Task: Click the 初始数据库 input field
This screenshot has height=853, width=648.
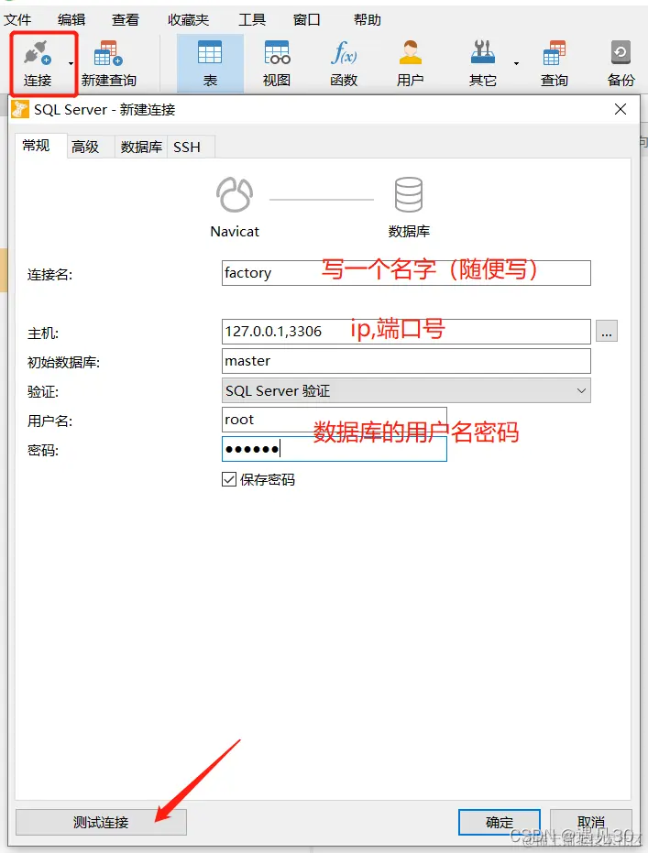Action: (x=406, y=361)
